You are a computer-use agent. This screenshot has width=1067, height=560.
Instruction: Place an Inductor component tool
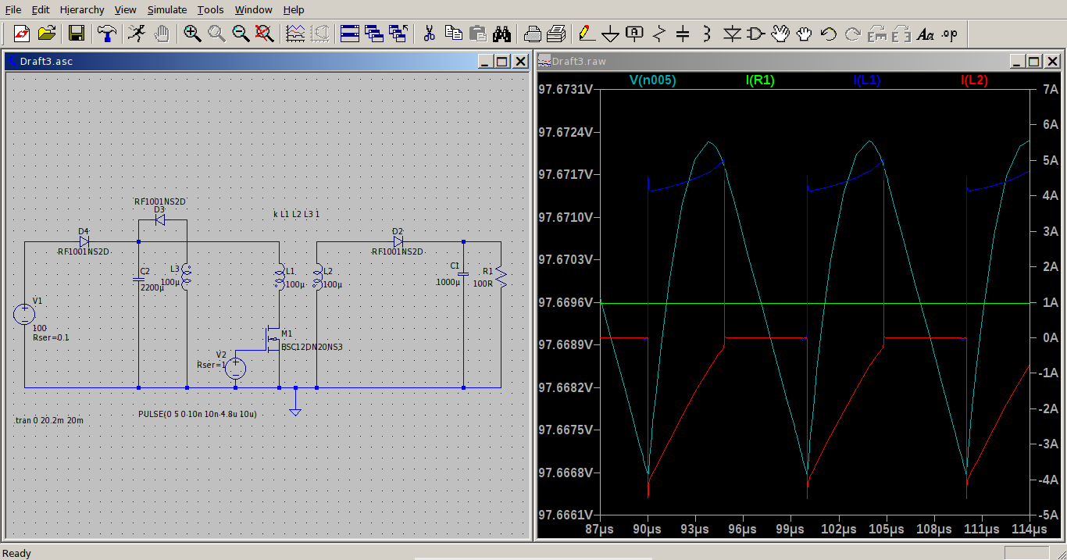(707, 33)
